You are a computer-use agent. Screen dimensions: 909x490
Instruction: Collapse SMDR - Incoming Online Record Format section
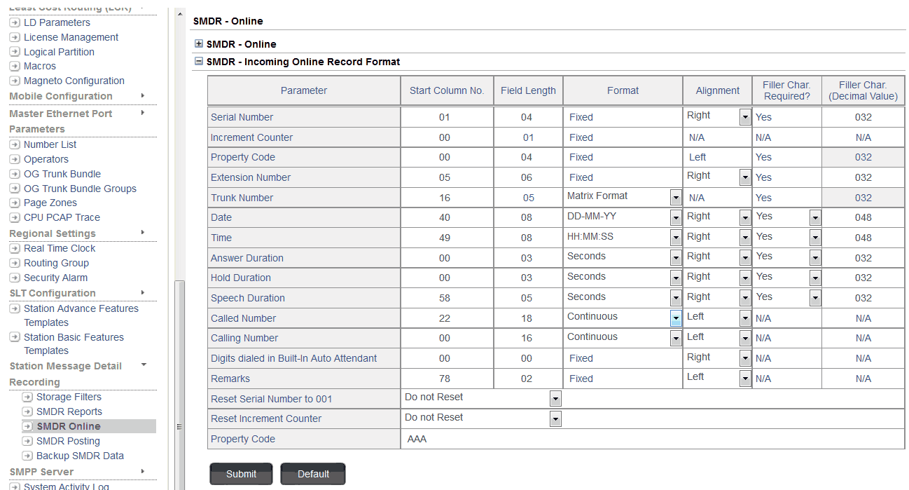coord(199,61)
